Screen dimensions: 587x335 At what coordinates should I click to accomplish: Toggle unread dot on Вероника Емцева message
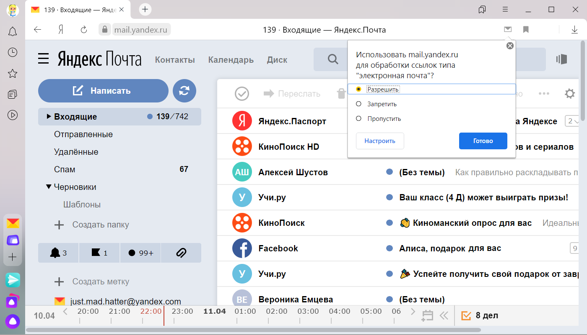389,299
